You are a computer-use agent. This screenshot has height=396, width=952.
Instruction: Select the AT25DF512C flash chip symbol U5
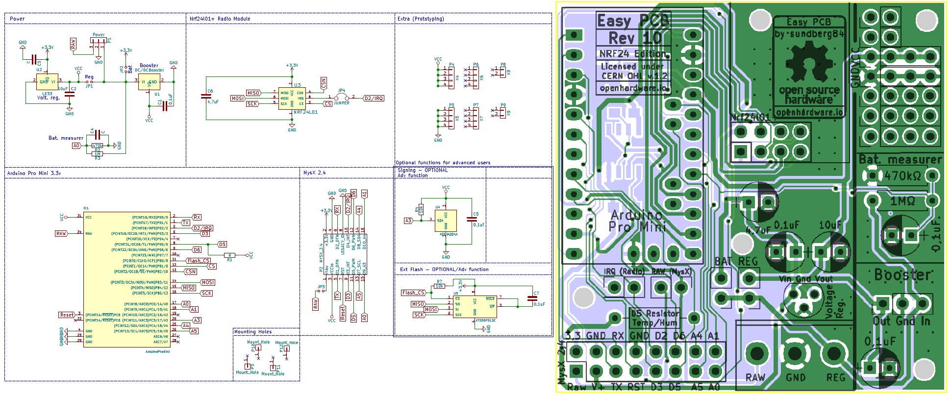coord(475,306)
